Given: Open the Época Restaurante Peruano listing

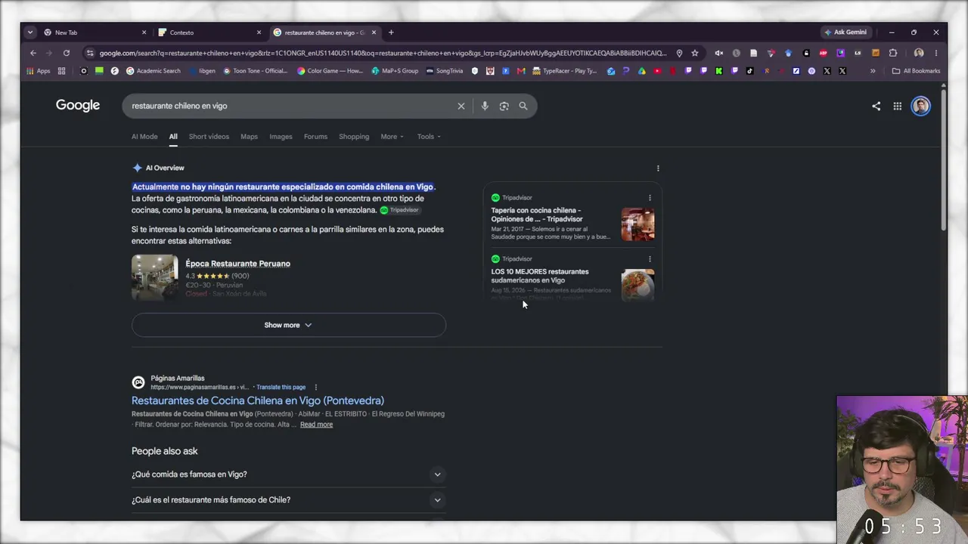Looking at the screenshot, I should pos(237,264).
